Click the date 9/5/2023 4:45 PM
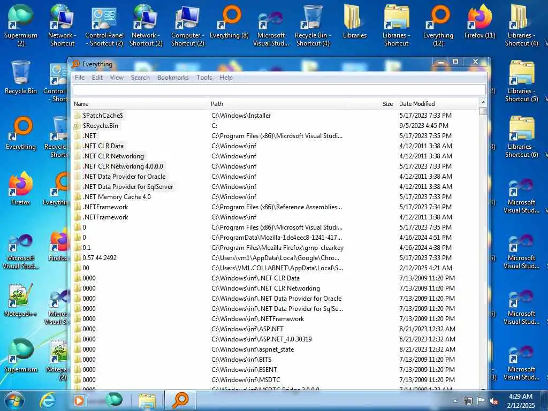The width and height of the screenshot is (548, 411). [x=424, y=125]
